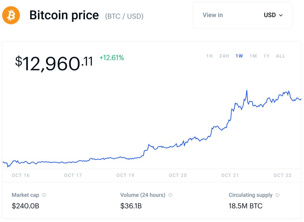Click the OCT 22 date marker

tap(282, 175)
